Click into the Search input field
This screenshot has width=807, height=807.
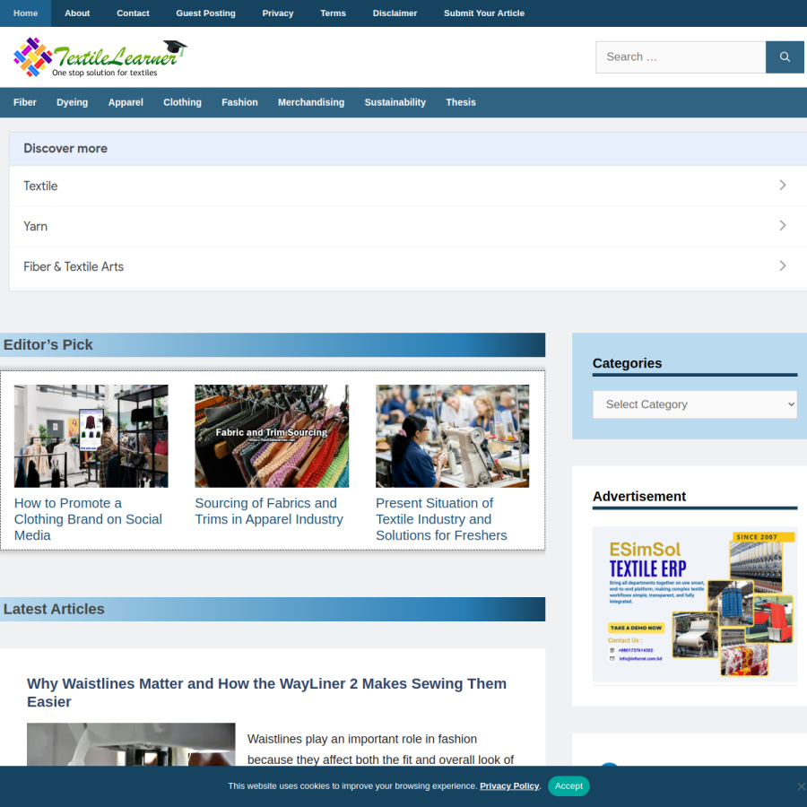point(681,57)
